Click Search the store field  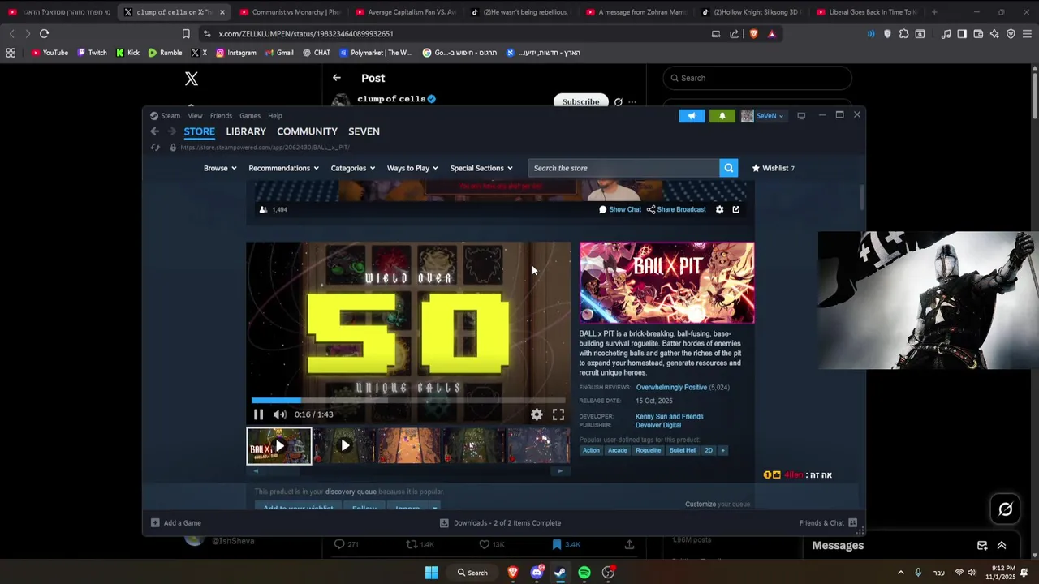coord(623,168)
